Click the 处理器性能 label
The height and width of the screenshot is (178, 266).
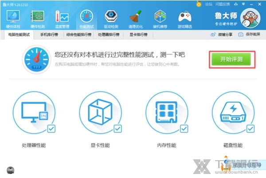pos(34,146)
